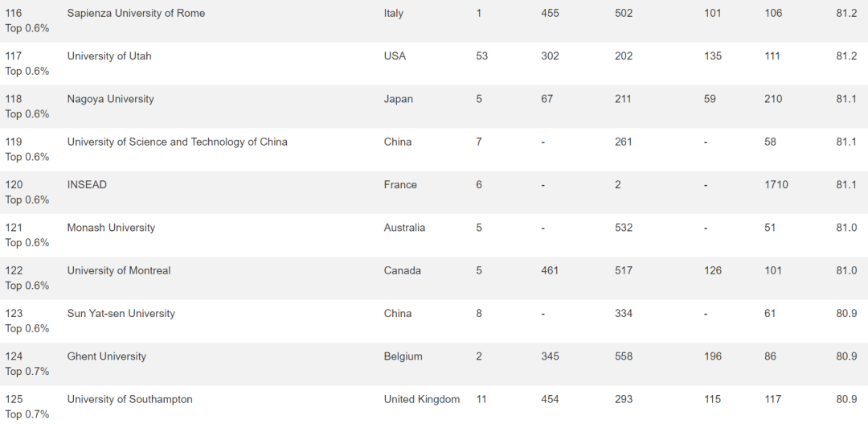The height and width of the screenshot is (424, 868).
Task: Click rank number 116 cell
Action: coord(14,14)
